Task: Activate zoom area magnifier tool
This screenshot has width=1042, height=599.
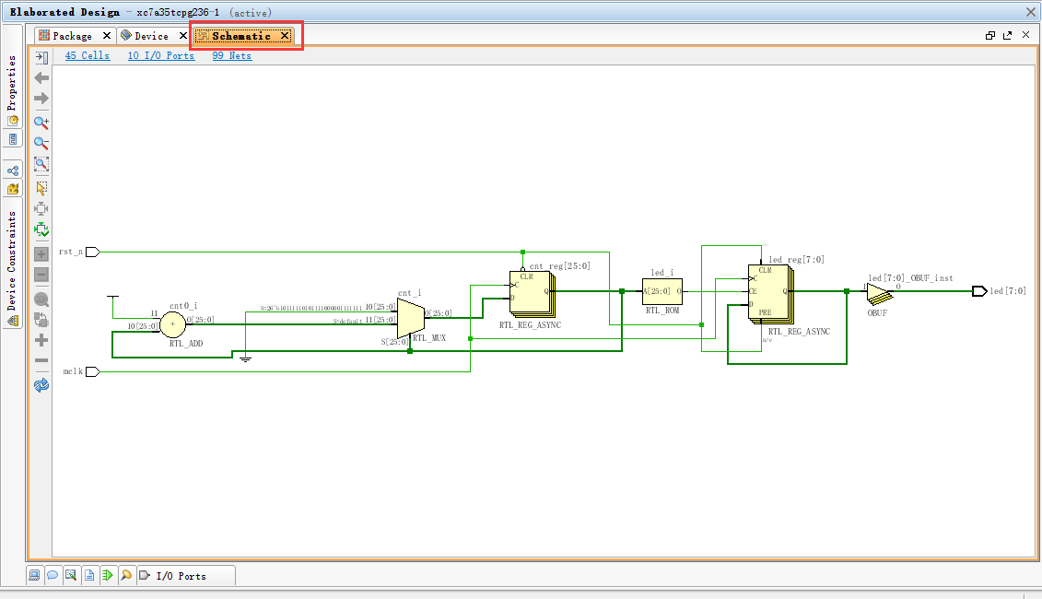Action: coord(41,163)
